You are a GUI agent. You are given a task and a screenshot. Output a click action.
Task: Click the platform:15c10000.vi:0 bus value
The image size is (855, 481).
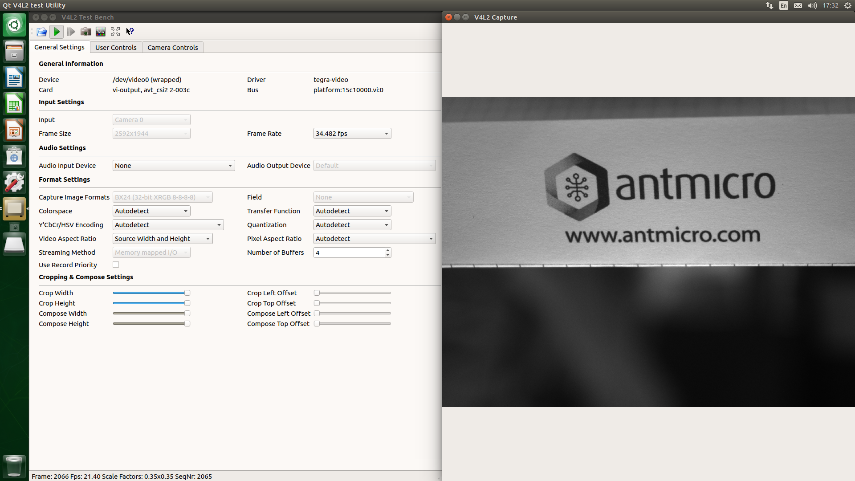click(348, 90)
